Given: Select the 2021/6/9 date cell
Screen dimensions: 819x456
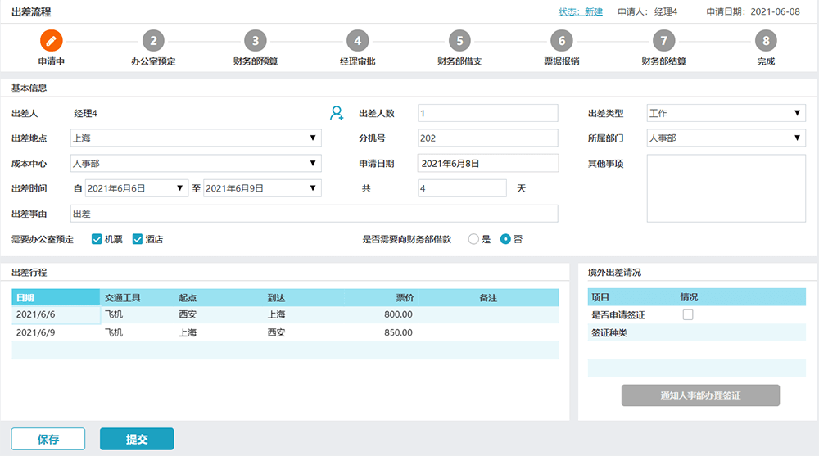Looking at the screenshot, I should click(56, 332).
